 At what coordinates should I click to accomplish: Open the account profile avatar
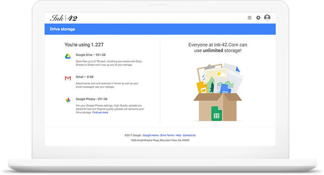(x=267, y=18)
